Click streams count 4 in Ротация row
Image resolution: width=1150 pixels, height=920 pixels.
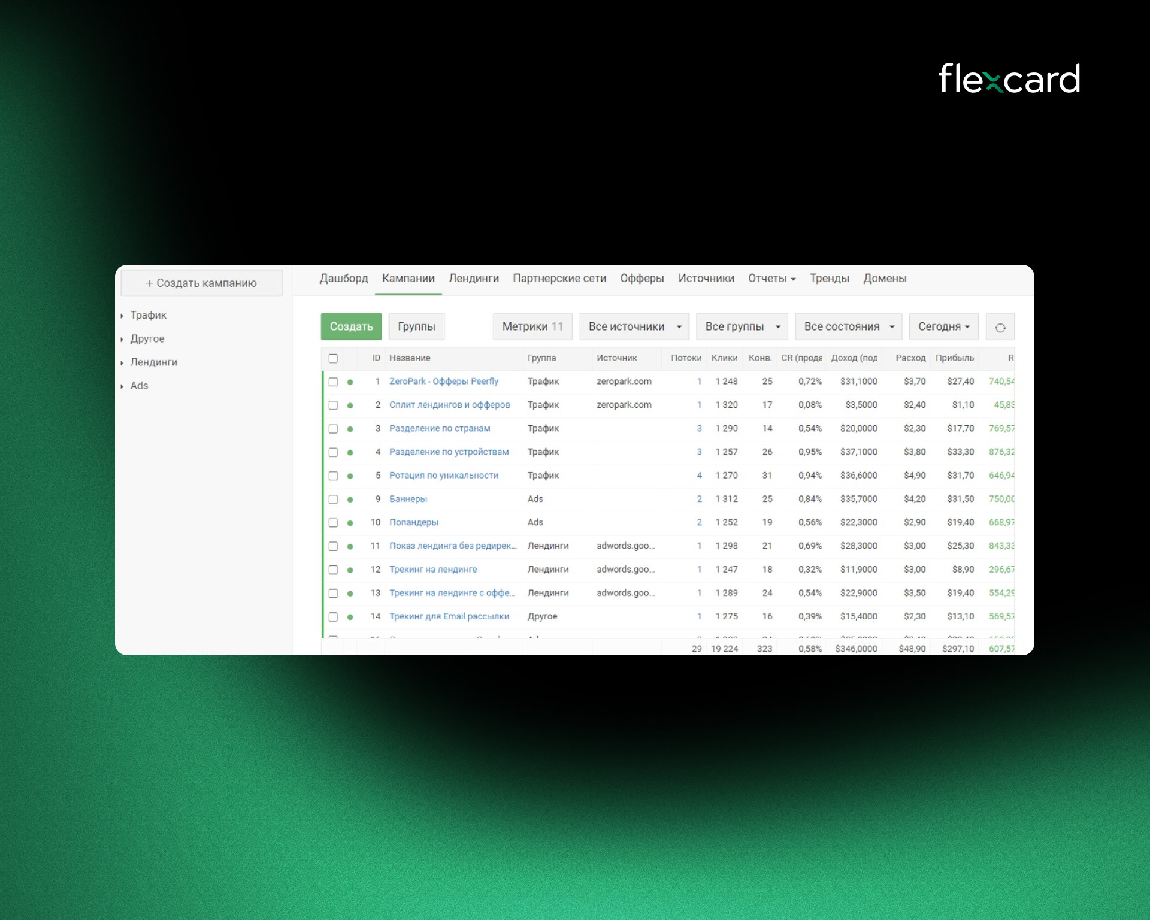pyautogui.click(x=699, y=476)
